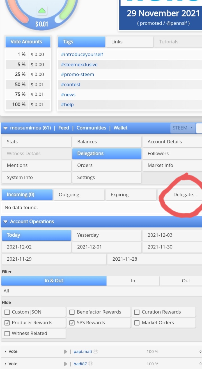Select Yesterday operations

coord(107,235)
